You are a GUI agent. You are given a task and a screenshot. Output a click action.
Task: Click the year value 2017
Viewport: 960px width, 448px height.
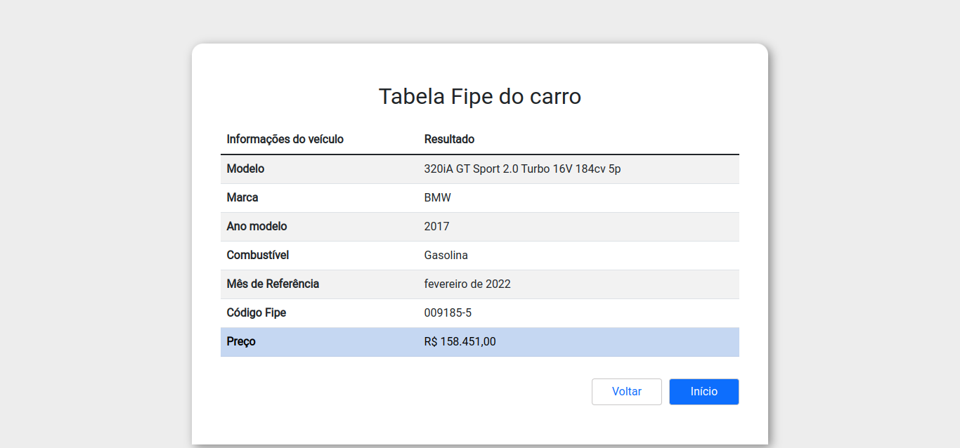pyautogui.click(x=436, y=226)
